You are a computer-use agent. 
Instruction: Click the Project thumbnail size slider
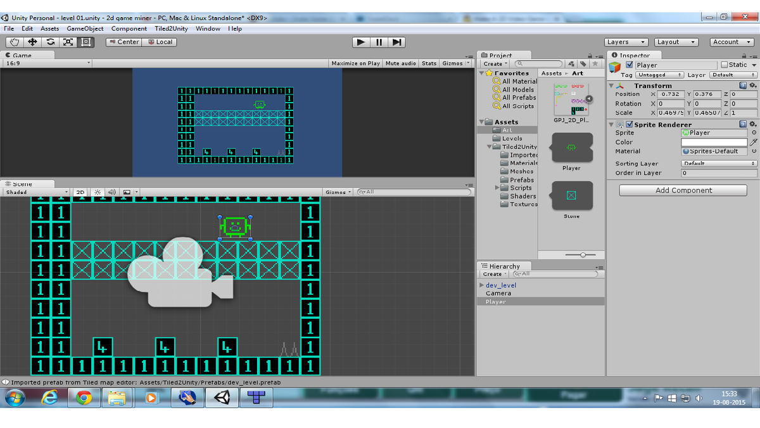580,254
